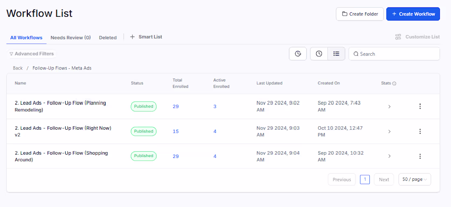Expand stats chevron for Shopping Around flow
This screenshot has width=451, height=207.
pyautogui.click(x=389, y=156)
